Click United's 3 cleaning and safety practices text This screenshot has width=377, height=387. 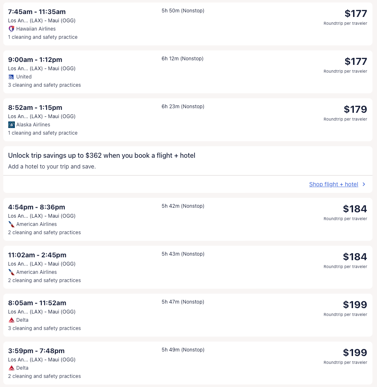click(x=44, y=85)
